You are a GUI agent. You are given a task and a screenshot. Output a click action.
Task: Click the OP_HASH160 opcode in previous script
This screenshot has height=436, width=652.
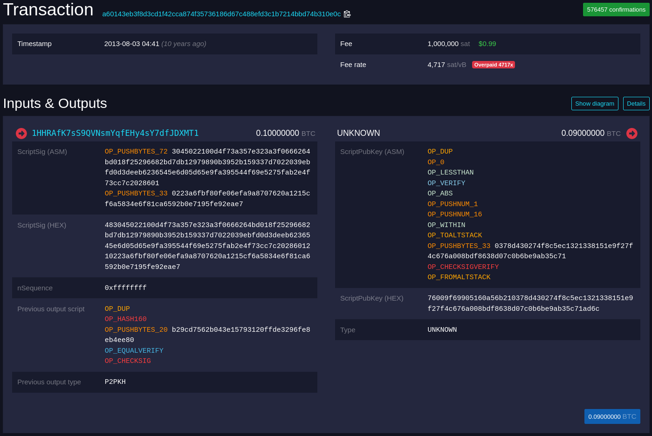point(125,319)
